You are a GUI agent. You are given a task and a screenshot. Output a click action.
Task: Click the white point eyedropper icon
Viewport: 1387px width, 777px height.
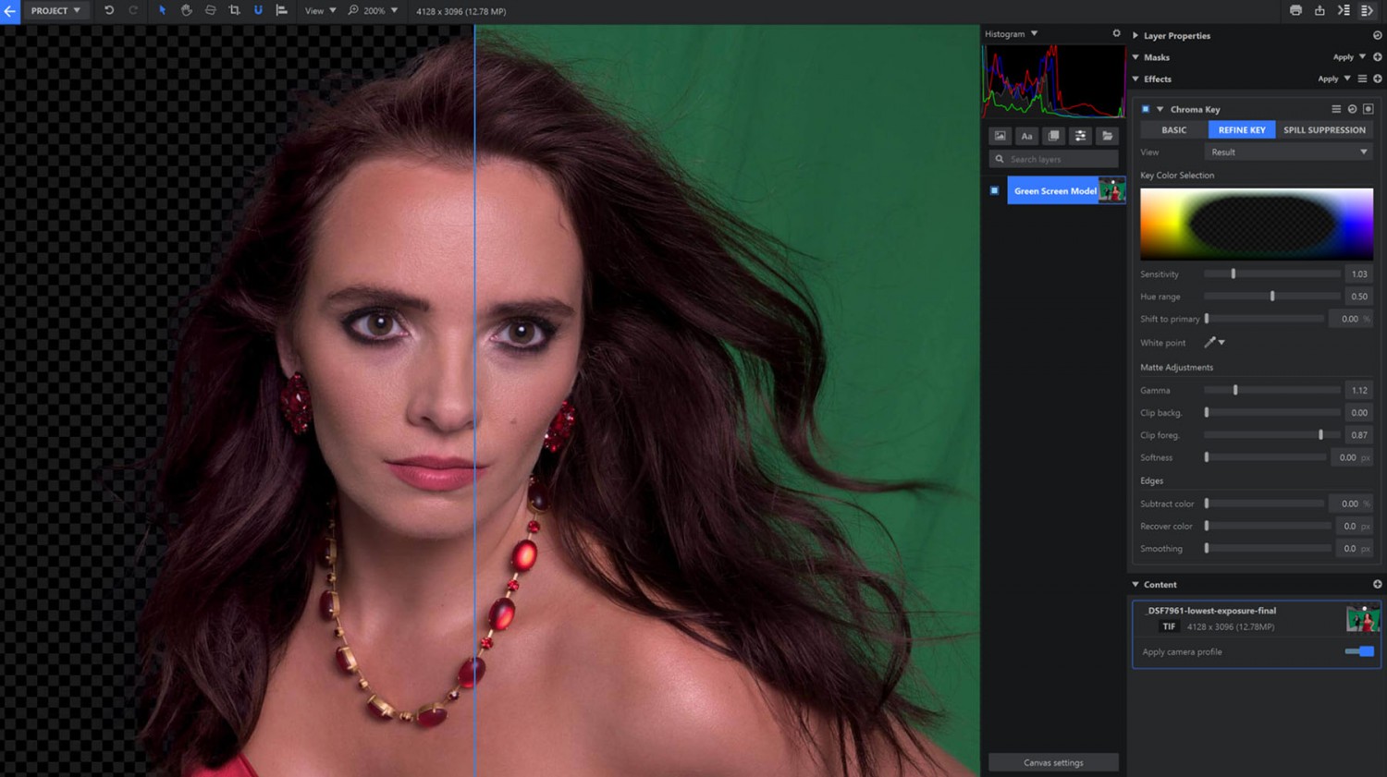tap(1209, 343)
